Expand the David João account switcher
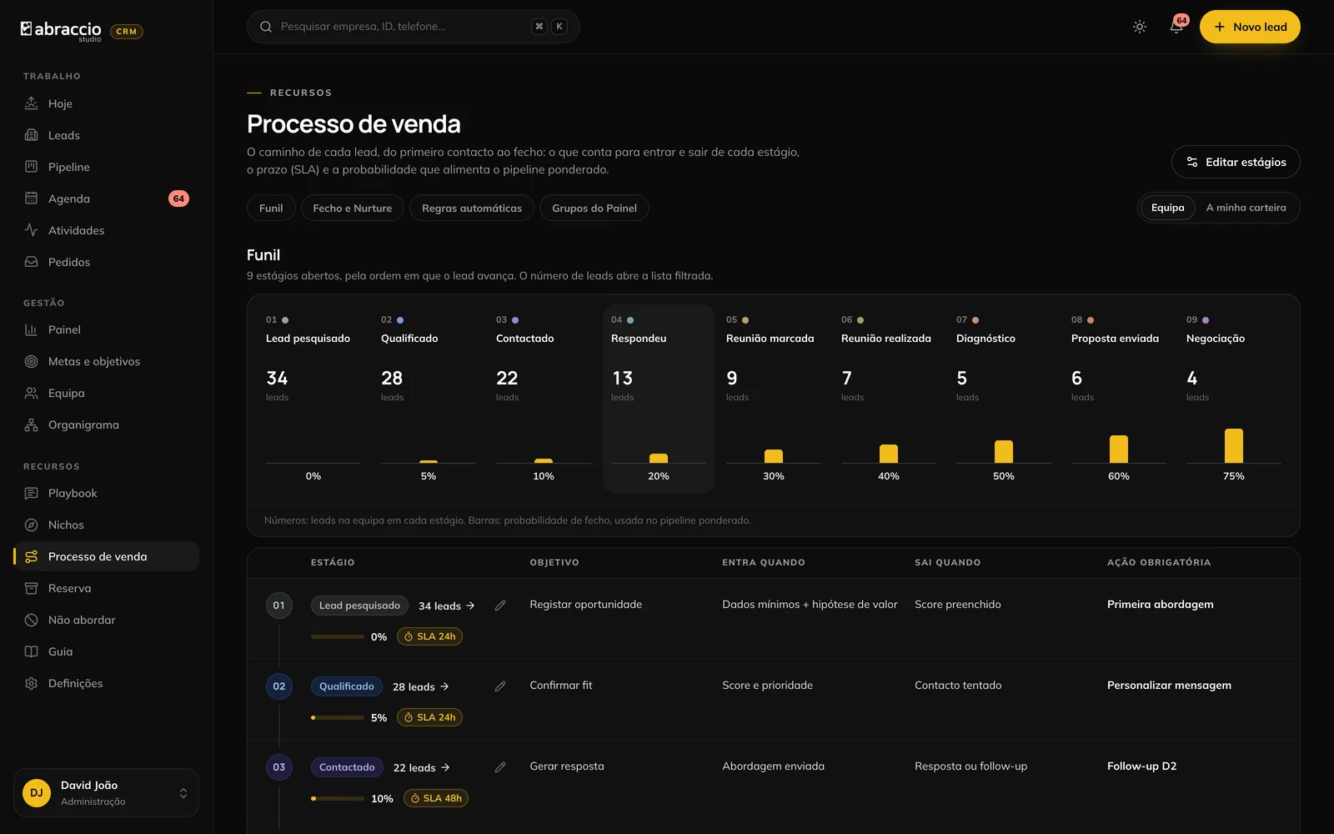Viewport: 1334px width, 834px height. coord(106,792)
